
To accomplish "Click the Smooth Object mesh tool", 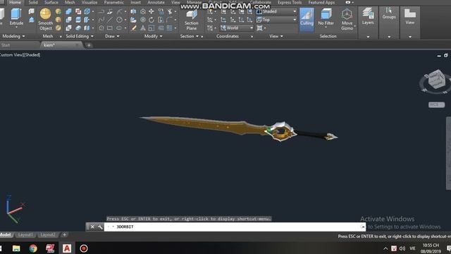I will pyautogui.click(x=45, y=20).
